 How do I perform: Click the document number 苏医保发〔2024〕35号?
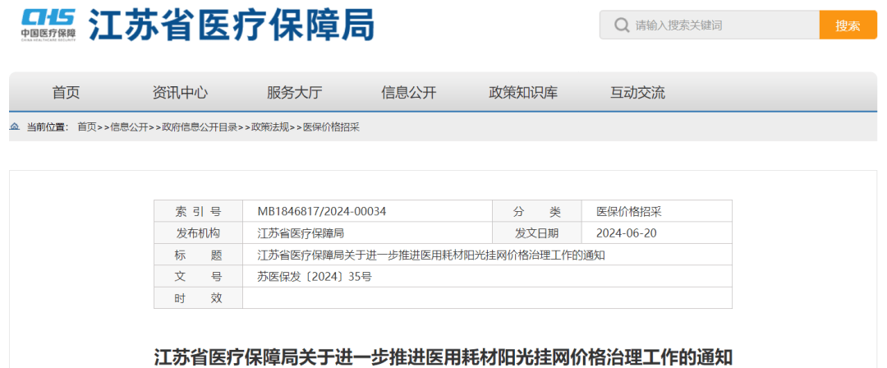(315, 277)
